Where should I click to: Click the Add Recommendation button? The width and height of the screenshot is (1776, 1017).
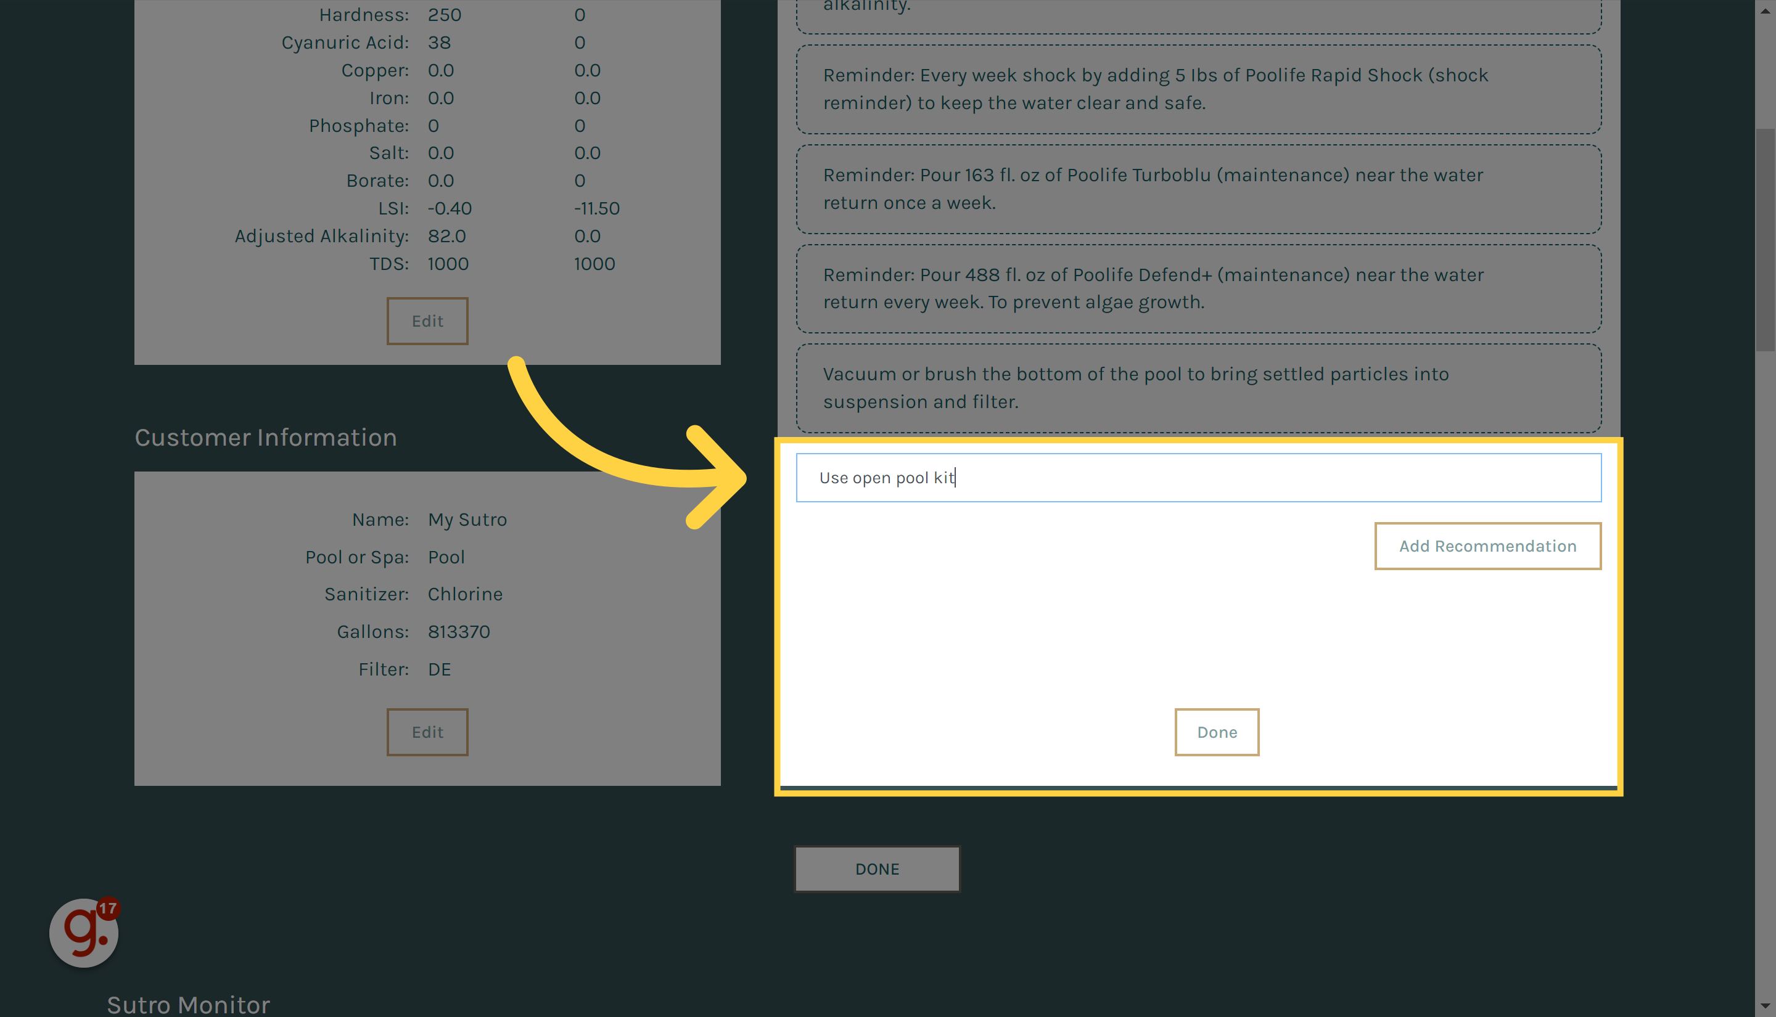(1487, 545)
